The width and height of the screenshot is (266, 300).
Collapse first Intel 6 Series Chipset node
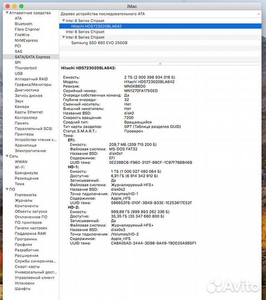(63, 21)
